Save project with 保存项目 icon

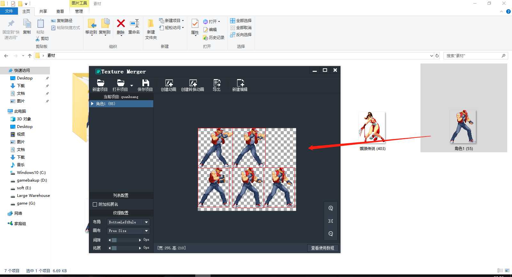(146, 83)
